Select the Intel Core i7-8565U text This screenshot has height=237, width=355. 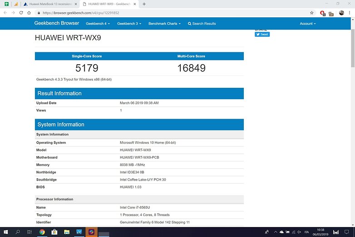[135, 207]
